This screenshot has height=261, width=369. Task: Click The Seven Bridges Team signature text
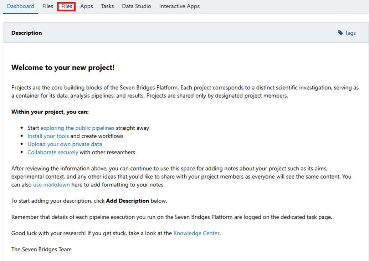(41, 249)
